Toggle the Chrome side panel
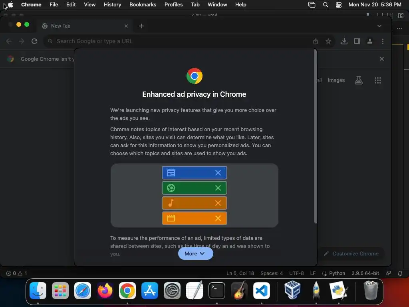 (357, 41)
